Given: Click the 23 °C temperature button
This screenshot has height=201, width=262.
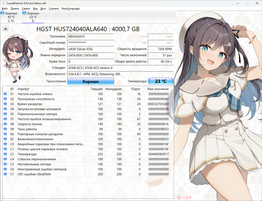Looking at the screenshot, I should [x=161, y=81].
